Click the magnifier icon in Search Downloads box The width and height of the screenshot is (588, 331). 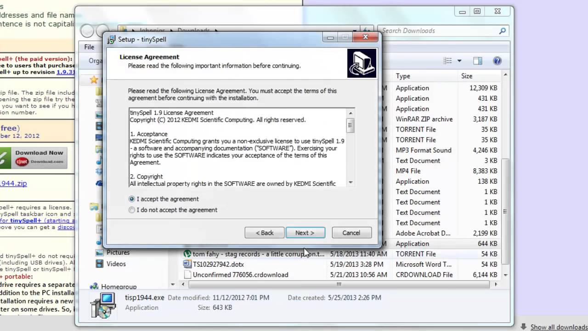503,31
